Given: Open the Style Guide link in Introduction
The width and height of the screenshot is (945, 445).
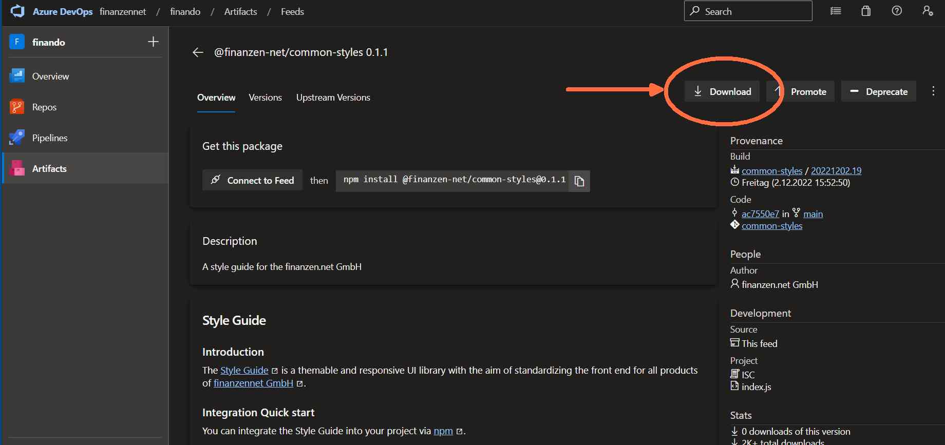Looking at the screenshot, I should click(x=244, y=370).
